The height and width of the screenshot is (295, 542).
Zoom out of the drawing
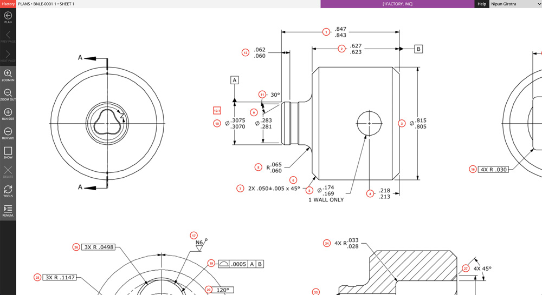pyautogui.click(x=8, y=95)
